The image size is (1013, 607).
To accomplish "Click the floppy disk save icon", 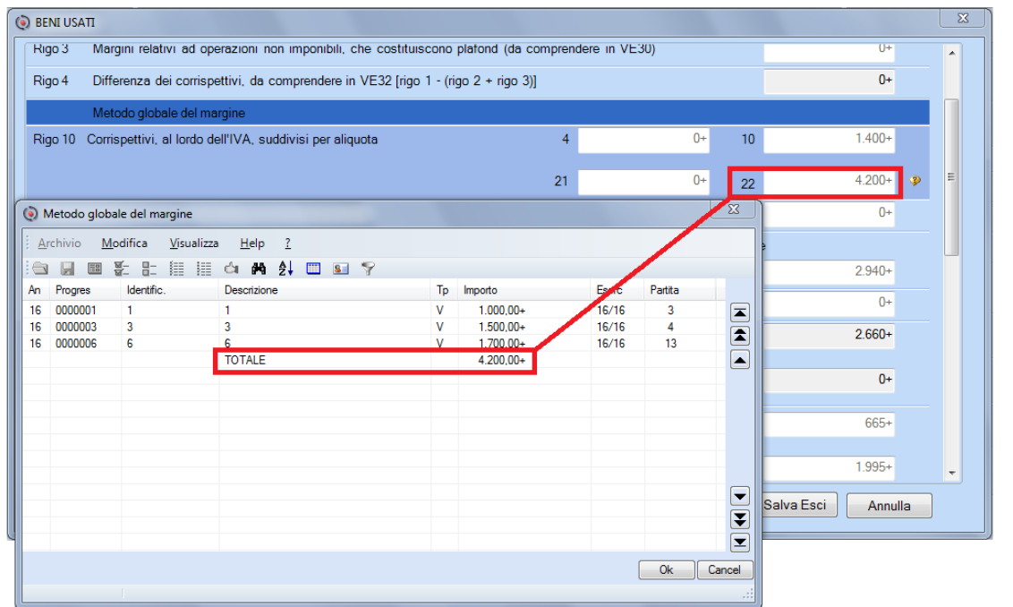I will pos(67,269).
